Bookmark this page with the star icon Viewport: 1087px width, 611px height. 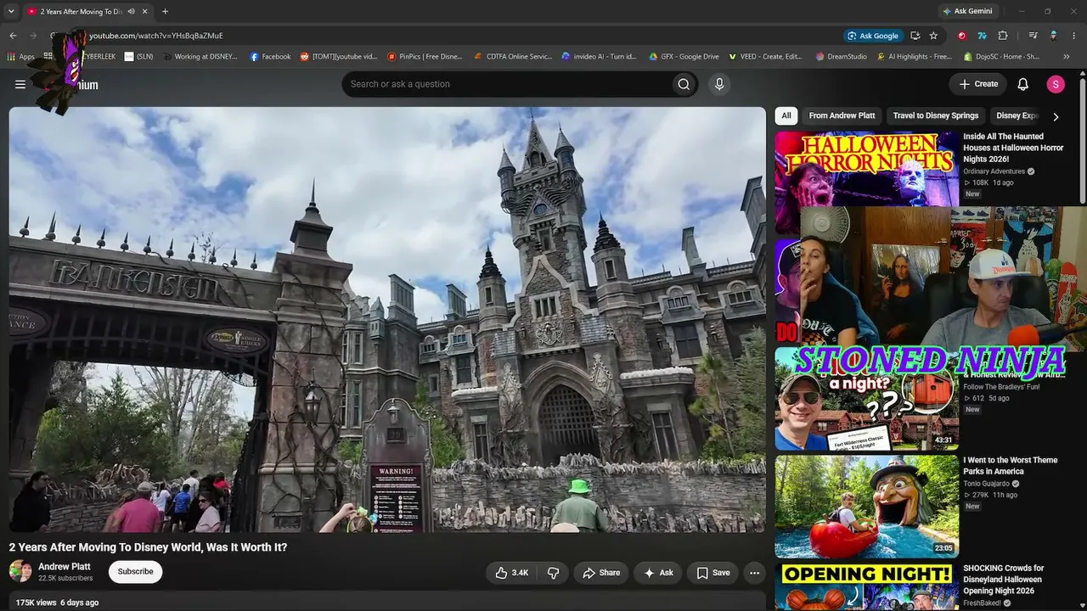click(933, 36)
